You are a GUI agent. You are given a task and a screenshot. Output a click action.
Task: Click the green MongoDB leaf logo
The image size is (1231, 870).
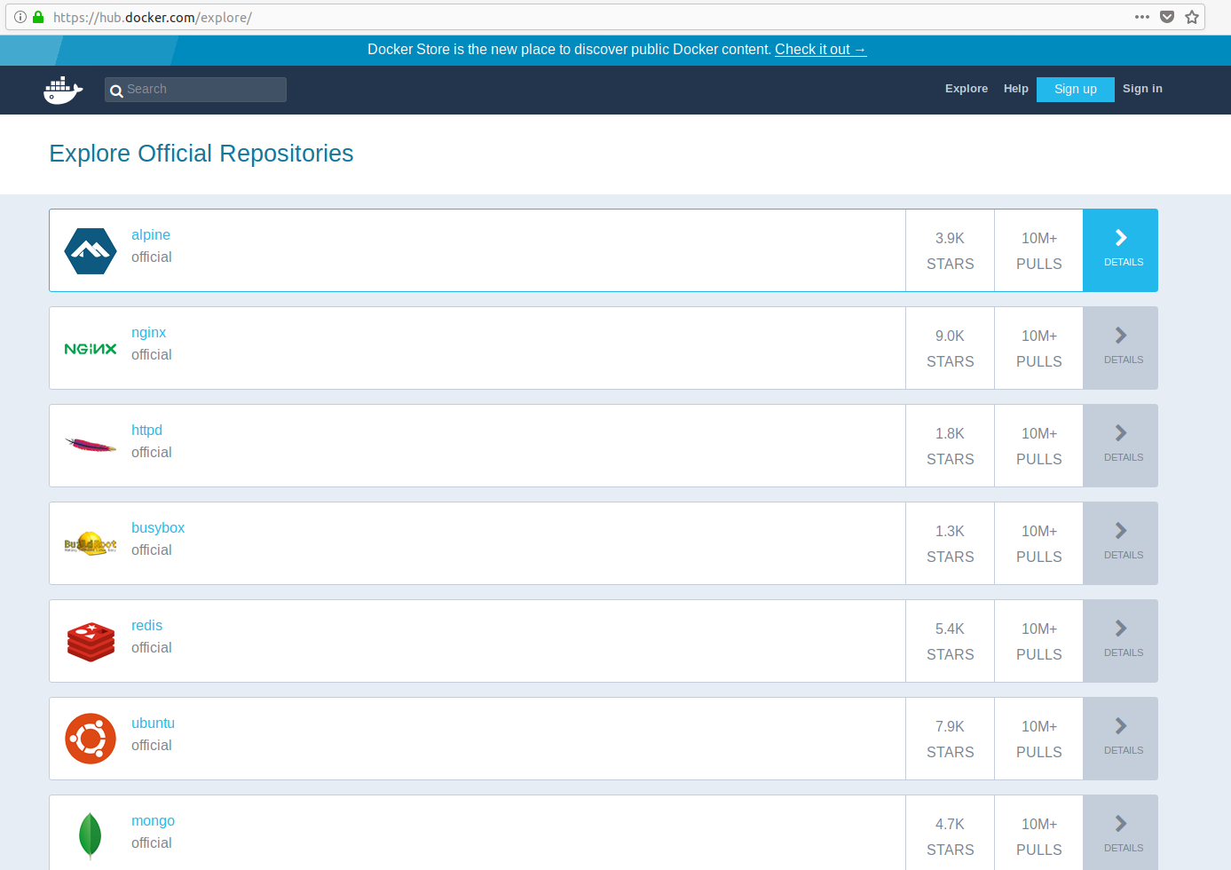point(91,835)
